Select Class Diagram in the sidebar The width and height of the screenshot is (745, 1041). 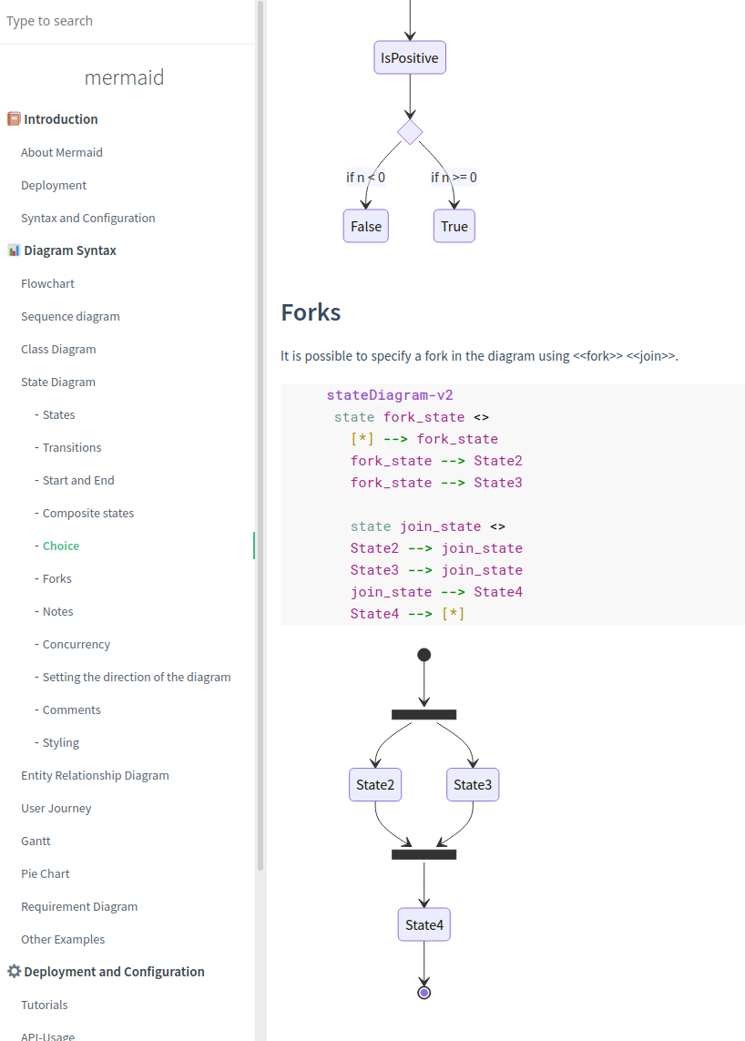click(59, 349)
